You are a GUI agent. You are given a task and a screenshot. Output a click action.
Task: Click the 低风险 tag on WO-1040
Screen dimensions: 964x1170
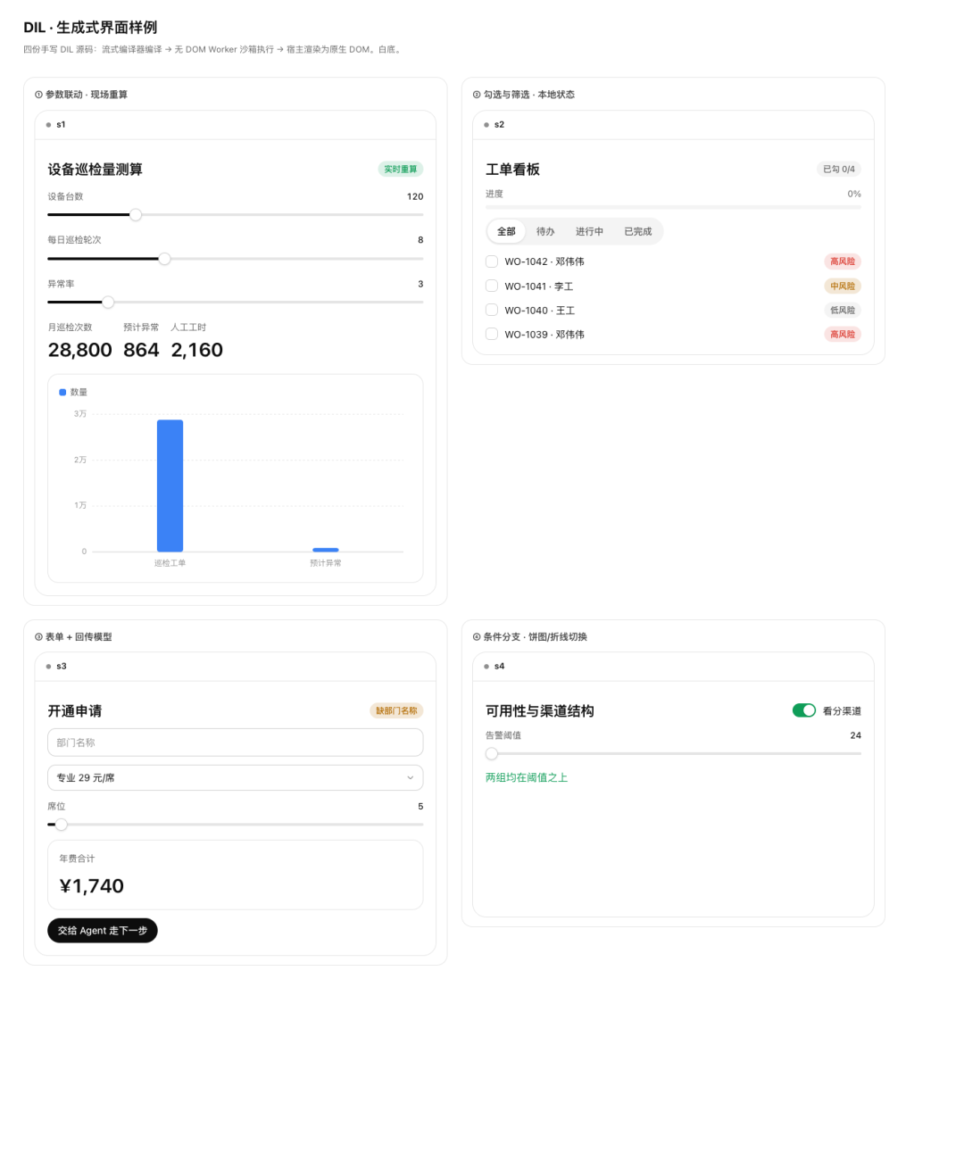(843, 310)
